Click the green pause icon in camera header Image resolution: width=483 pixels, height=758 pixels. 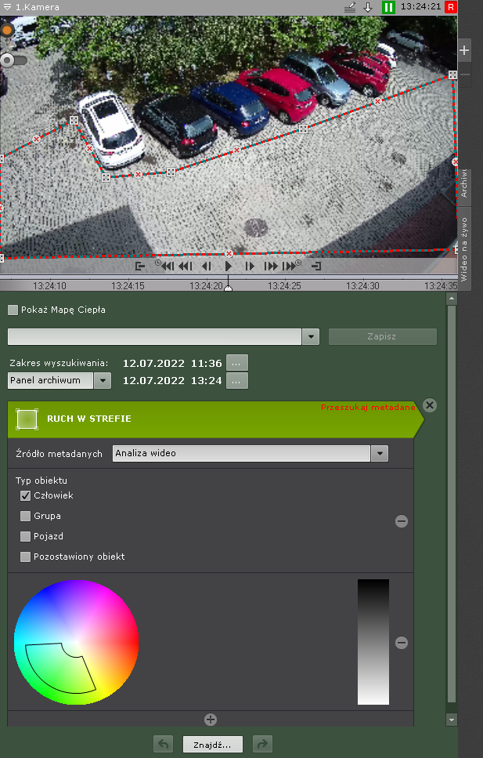pyautogui.click(x=388, y=7)
